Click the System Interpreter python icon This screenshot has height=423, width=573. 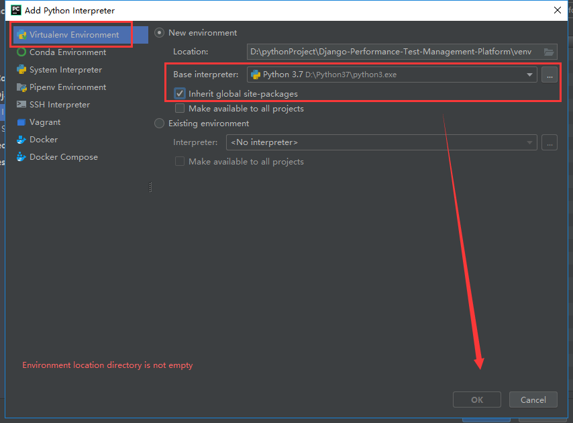pyautogui.click(x=21, y=69)
